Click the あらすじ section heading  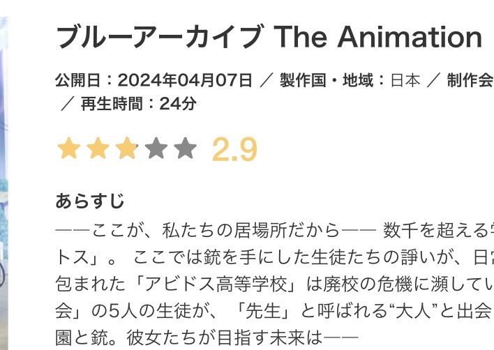[90, 201]
